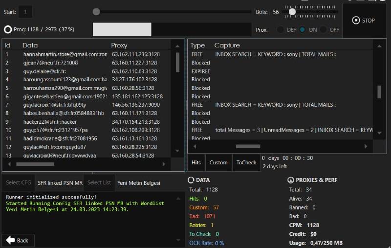Click the 2 days left label

pyautogui.click(x=275, y=166)
